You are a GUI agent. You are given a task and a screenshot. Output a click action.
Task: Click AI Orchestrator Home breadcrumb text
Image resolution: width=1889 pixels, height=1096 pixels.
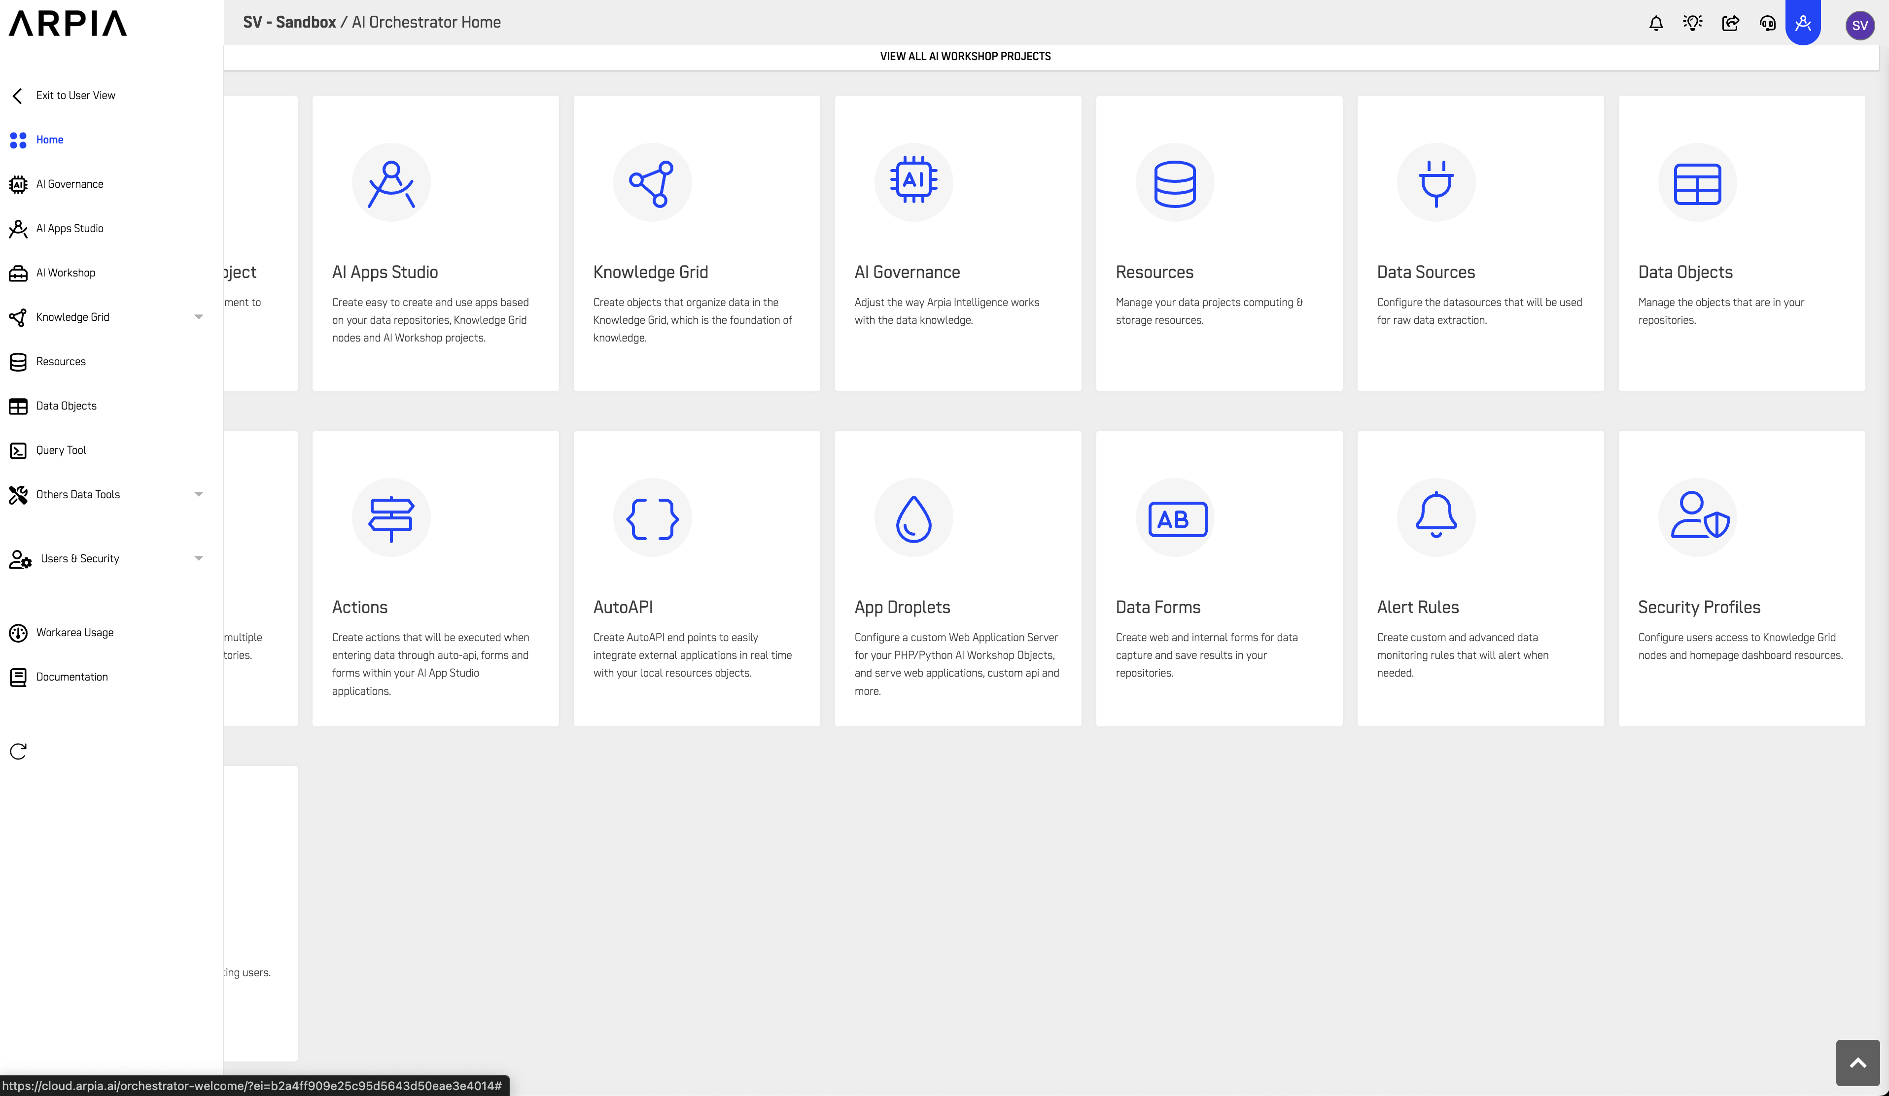(426, 23)
